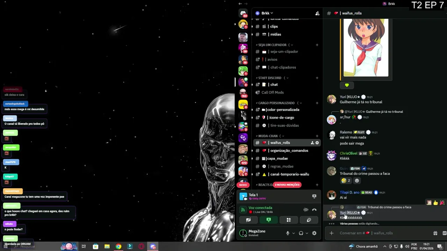This screenshot has width=447, height=251.
Task: Open the seja-um-clipador channel
Action: [287, 52]
